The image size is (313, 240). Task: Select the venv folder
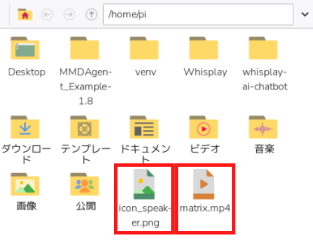pos(144,49)
